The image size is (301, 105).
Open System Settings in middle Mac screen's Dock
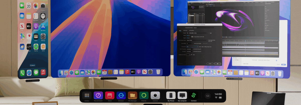pos(150,72)
